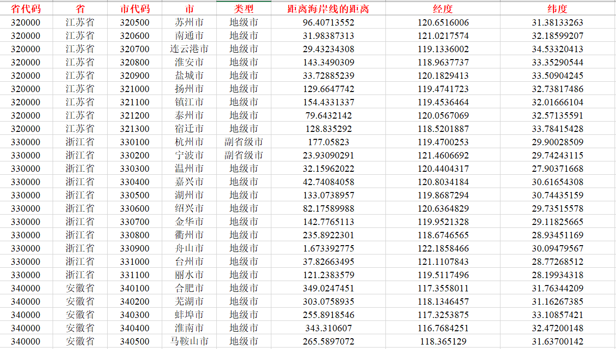Select city code cell 331100
Image resolution: width=616 pixels, height=349 pixels.
click(135, 275)
